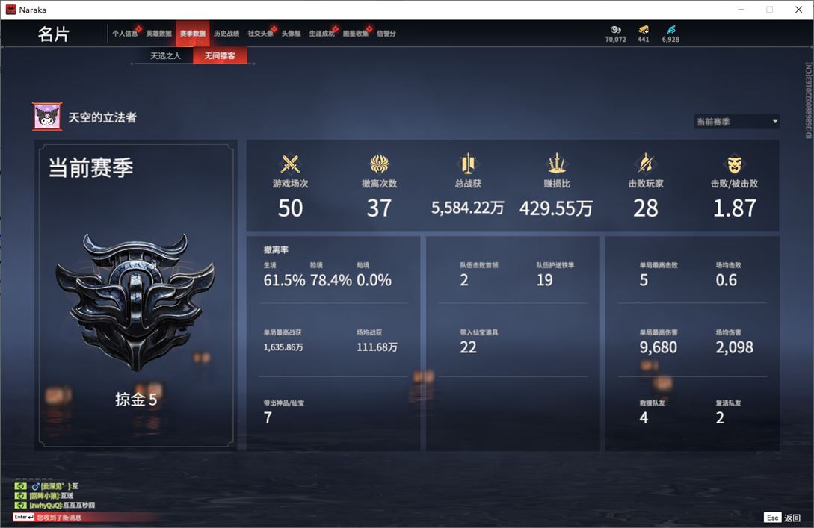Click the silver coin currency icon showing 70,072
This screenshot has width=814, height=528.
pos(616,30)
